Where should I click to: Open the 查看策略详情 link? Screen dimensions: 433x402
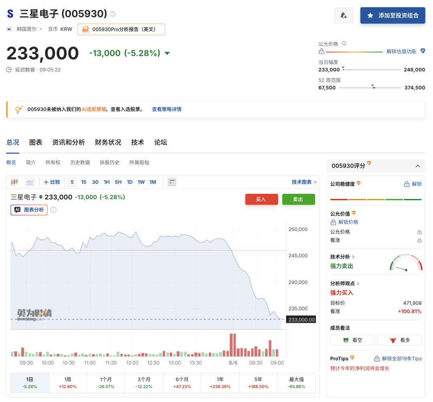pyautogui.click(x=166, y=110)
